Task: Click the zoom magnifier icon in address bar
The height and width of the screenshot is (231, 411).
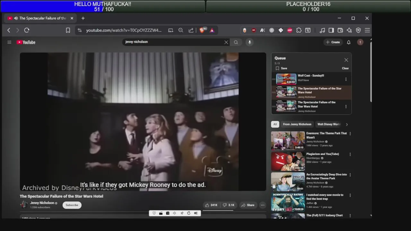Action: [181, 30]
